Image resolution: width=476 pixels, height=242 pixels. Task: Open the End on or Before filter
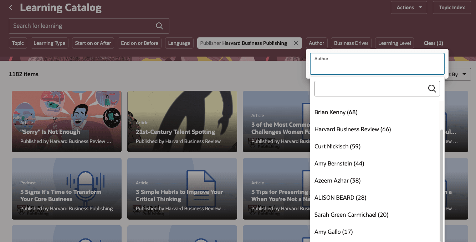(x=139, y=43)
